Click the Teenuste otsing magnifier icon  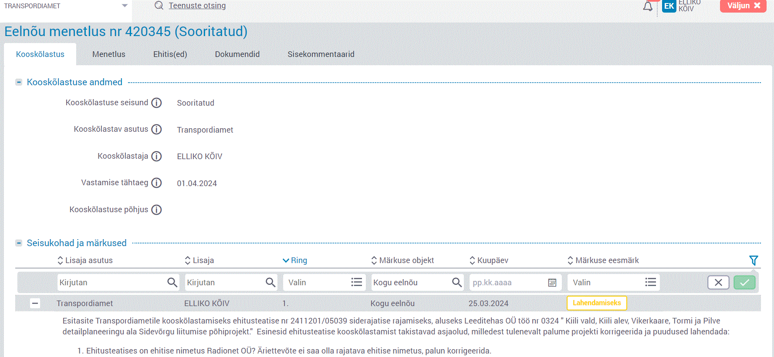159,5
